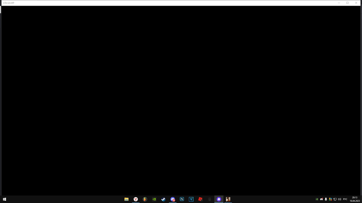The width and height of the screenshot is (362, 203).
Task: Switch to the purple home launcher app
Action: [219, 199]
